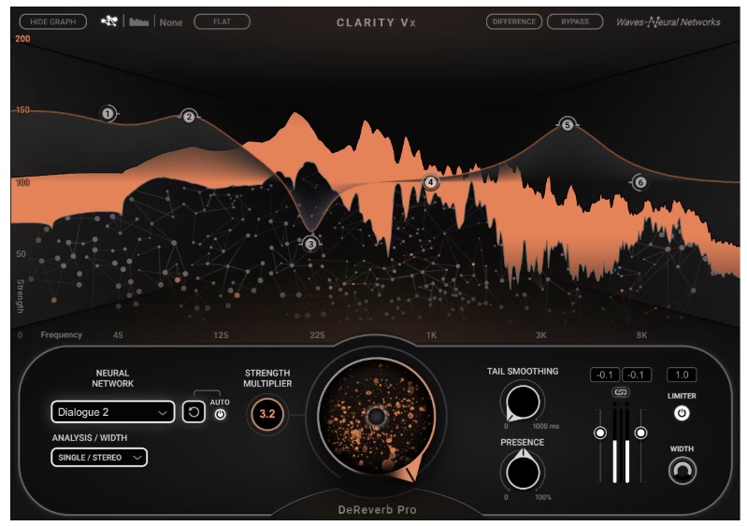Click the 150 strength axis label

(22, 110)
